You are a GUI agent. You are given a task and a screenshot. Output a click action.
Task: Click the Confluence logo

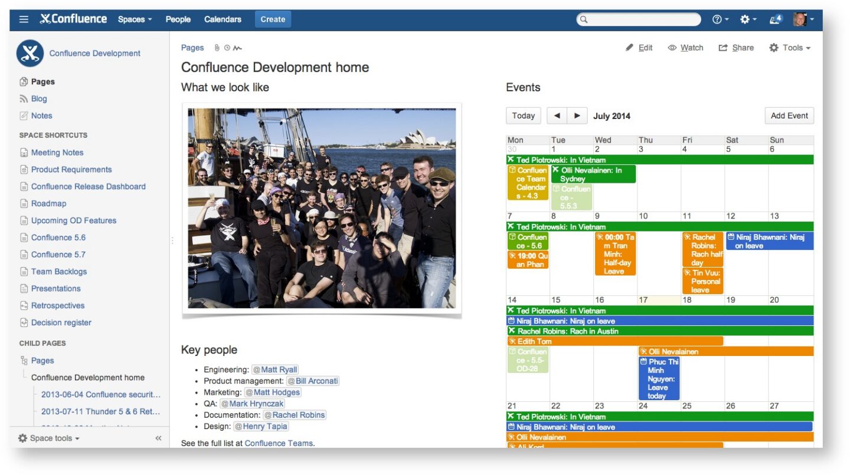[73, 19]
